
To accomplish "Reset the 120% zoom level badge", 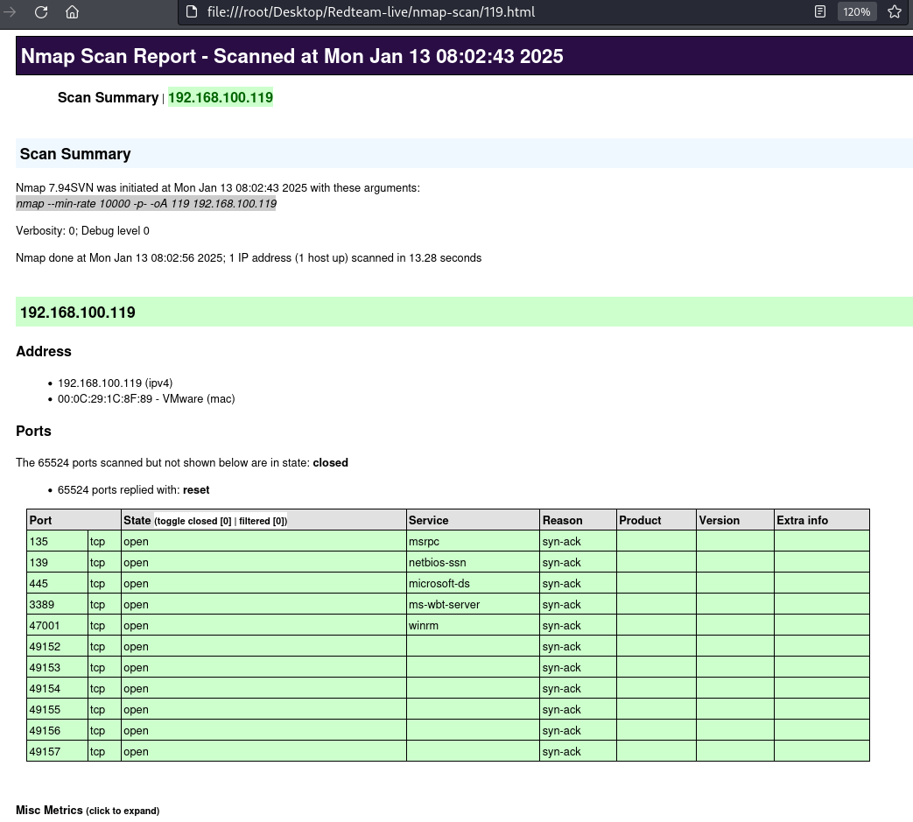I will 856,12.
